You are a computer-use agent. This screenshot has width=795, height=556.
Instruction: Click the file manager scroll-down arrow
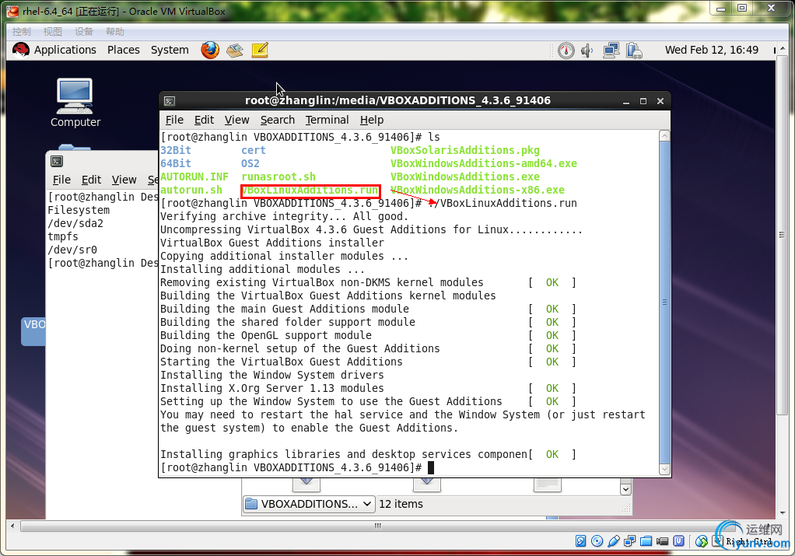(625, 489)
